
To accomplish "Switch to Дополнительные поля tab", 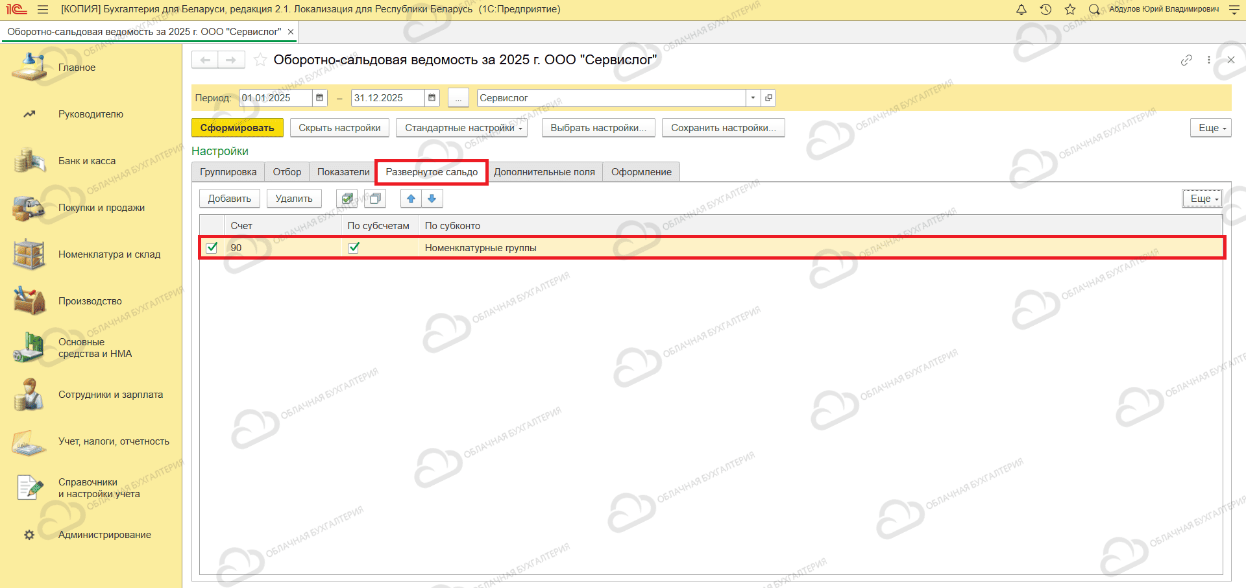I will click(544, 172).
